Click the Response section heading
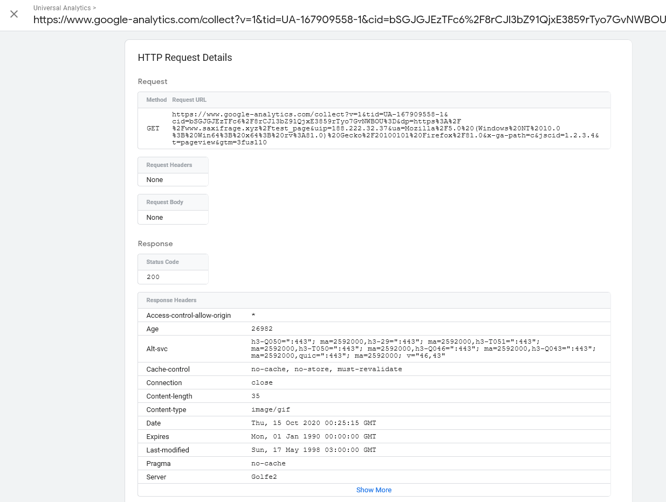 click(155, 243)
